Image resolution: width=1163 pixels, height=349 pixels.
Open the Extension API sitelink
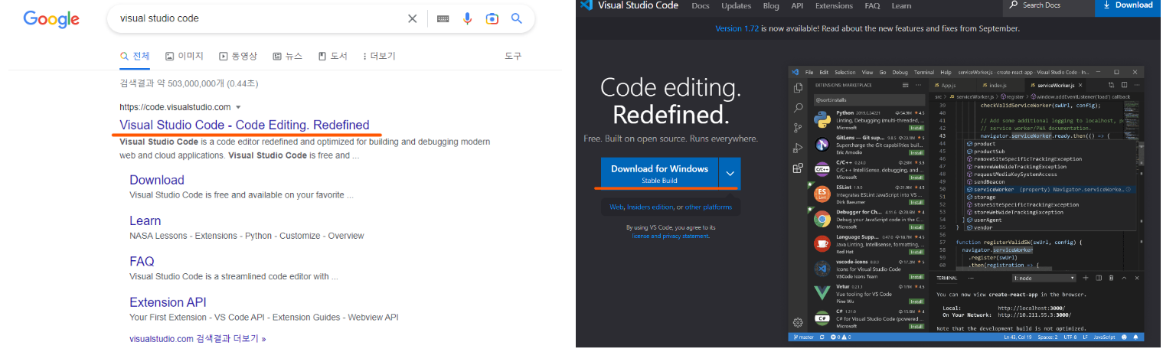pyautogui.click(x=168, y=302)
